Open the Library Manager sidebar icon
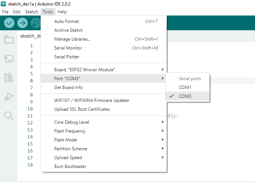 coord(9,78)
